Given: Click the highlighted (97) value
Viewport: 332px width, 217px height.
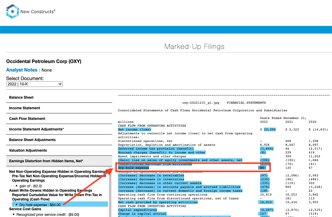Looking at the screenshot, I should coord(264,175).
